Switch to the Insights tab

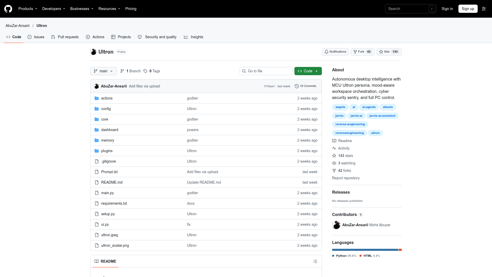point(193,37)
